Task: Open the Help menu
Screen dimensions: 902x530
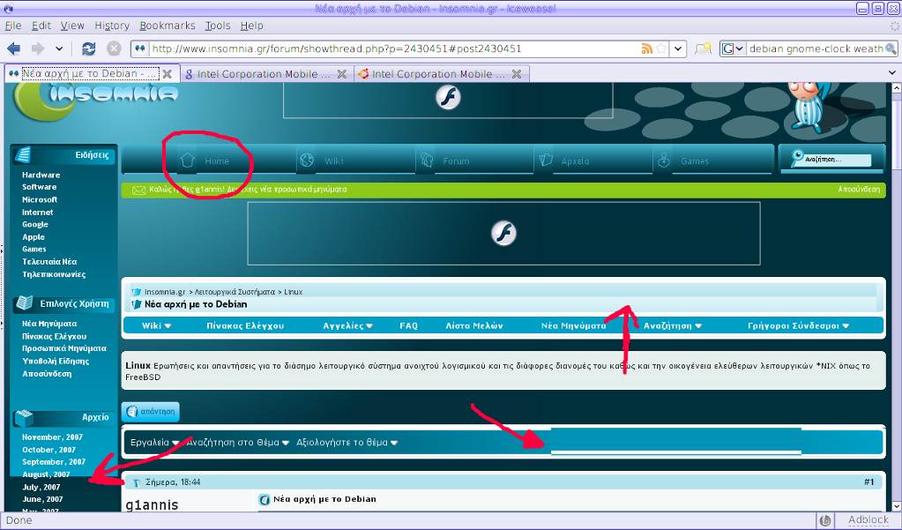Action: [x=251, y=26]
